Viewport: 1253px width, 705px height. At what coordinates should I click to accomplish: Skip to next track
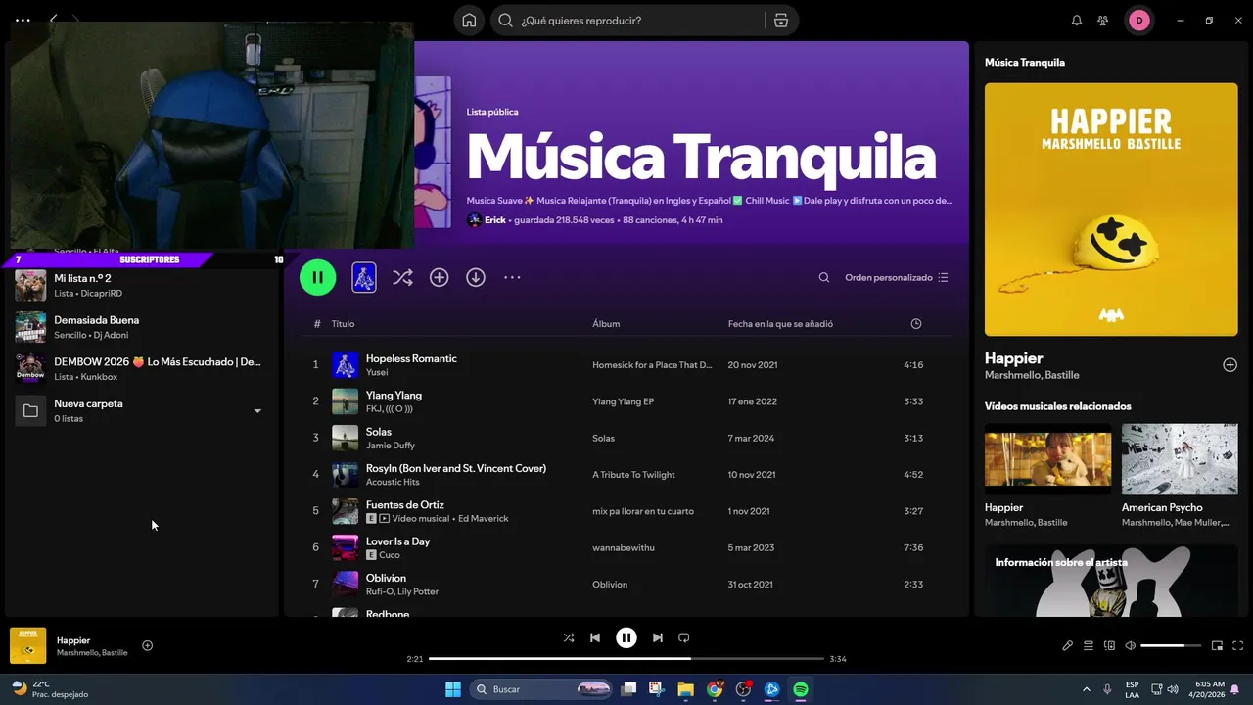point(658,637)
